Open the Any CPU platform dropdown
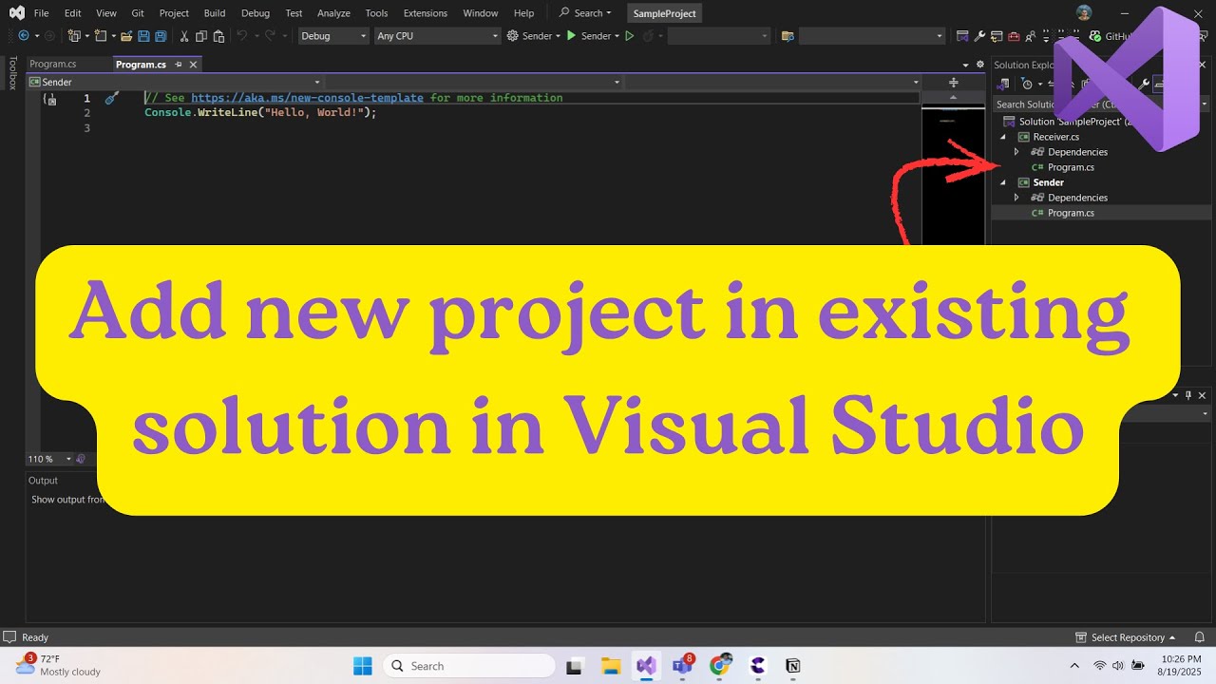Screen dimensions: 1216x684 coord(437,36)
